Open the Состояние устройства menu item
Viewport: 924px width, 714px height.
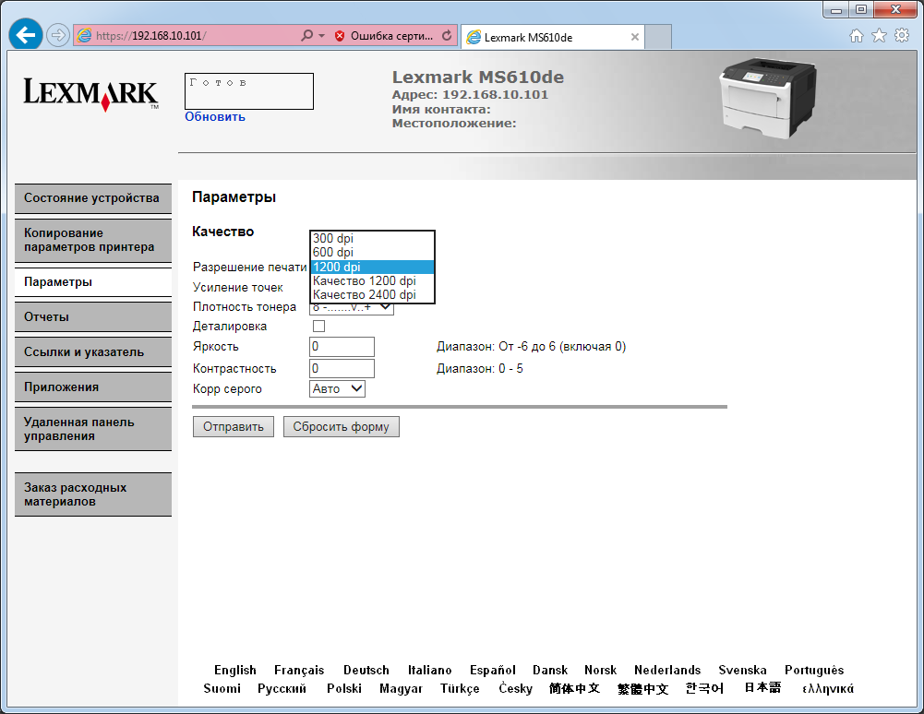93,198
